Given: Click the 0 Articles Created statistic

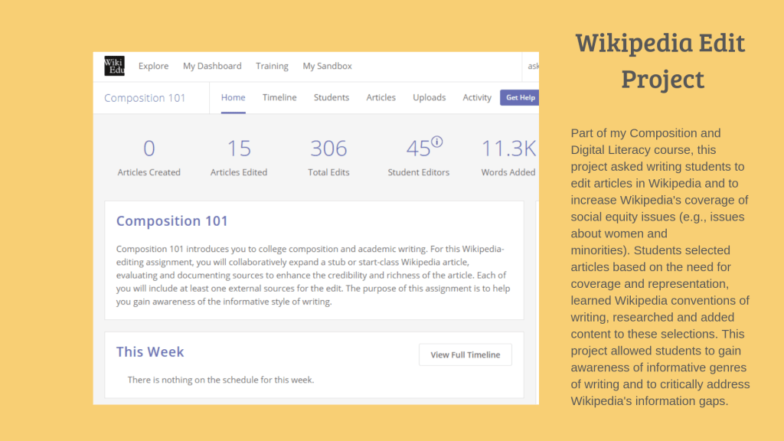Looking at the screenshot, I should pos(149,157).
